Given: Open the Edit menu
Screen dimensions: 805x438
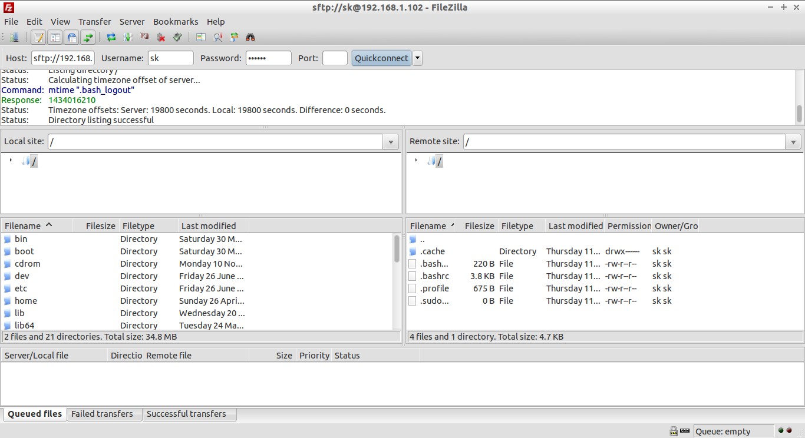Looking at the screenshot, I should click(34, 21).
